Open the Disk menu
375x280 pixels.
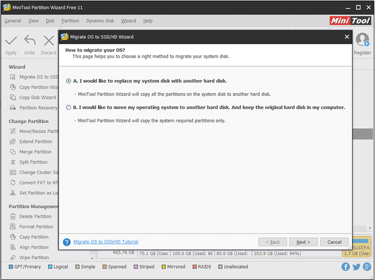coord(50,21)
